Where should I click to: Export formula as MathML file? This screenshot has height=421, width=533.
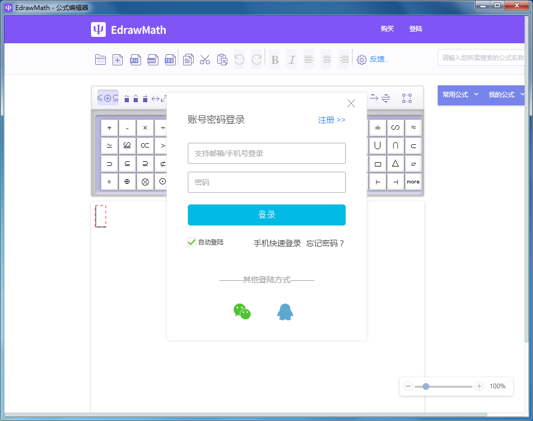[153, 60]
